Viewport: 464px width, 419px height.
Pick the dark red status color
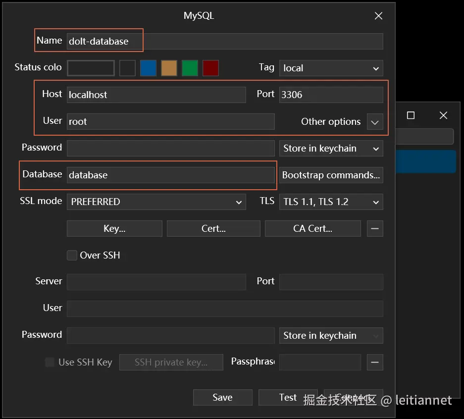tap(210, 68)
